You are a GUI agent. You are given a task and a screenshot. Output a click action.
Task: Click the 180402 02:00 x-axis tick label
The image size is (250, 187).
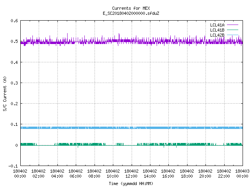point(38,174)
